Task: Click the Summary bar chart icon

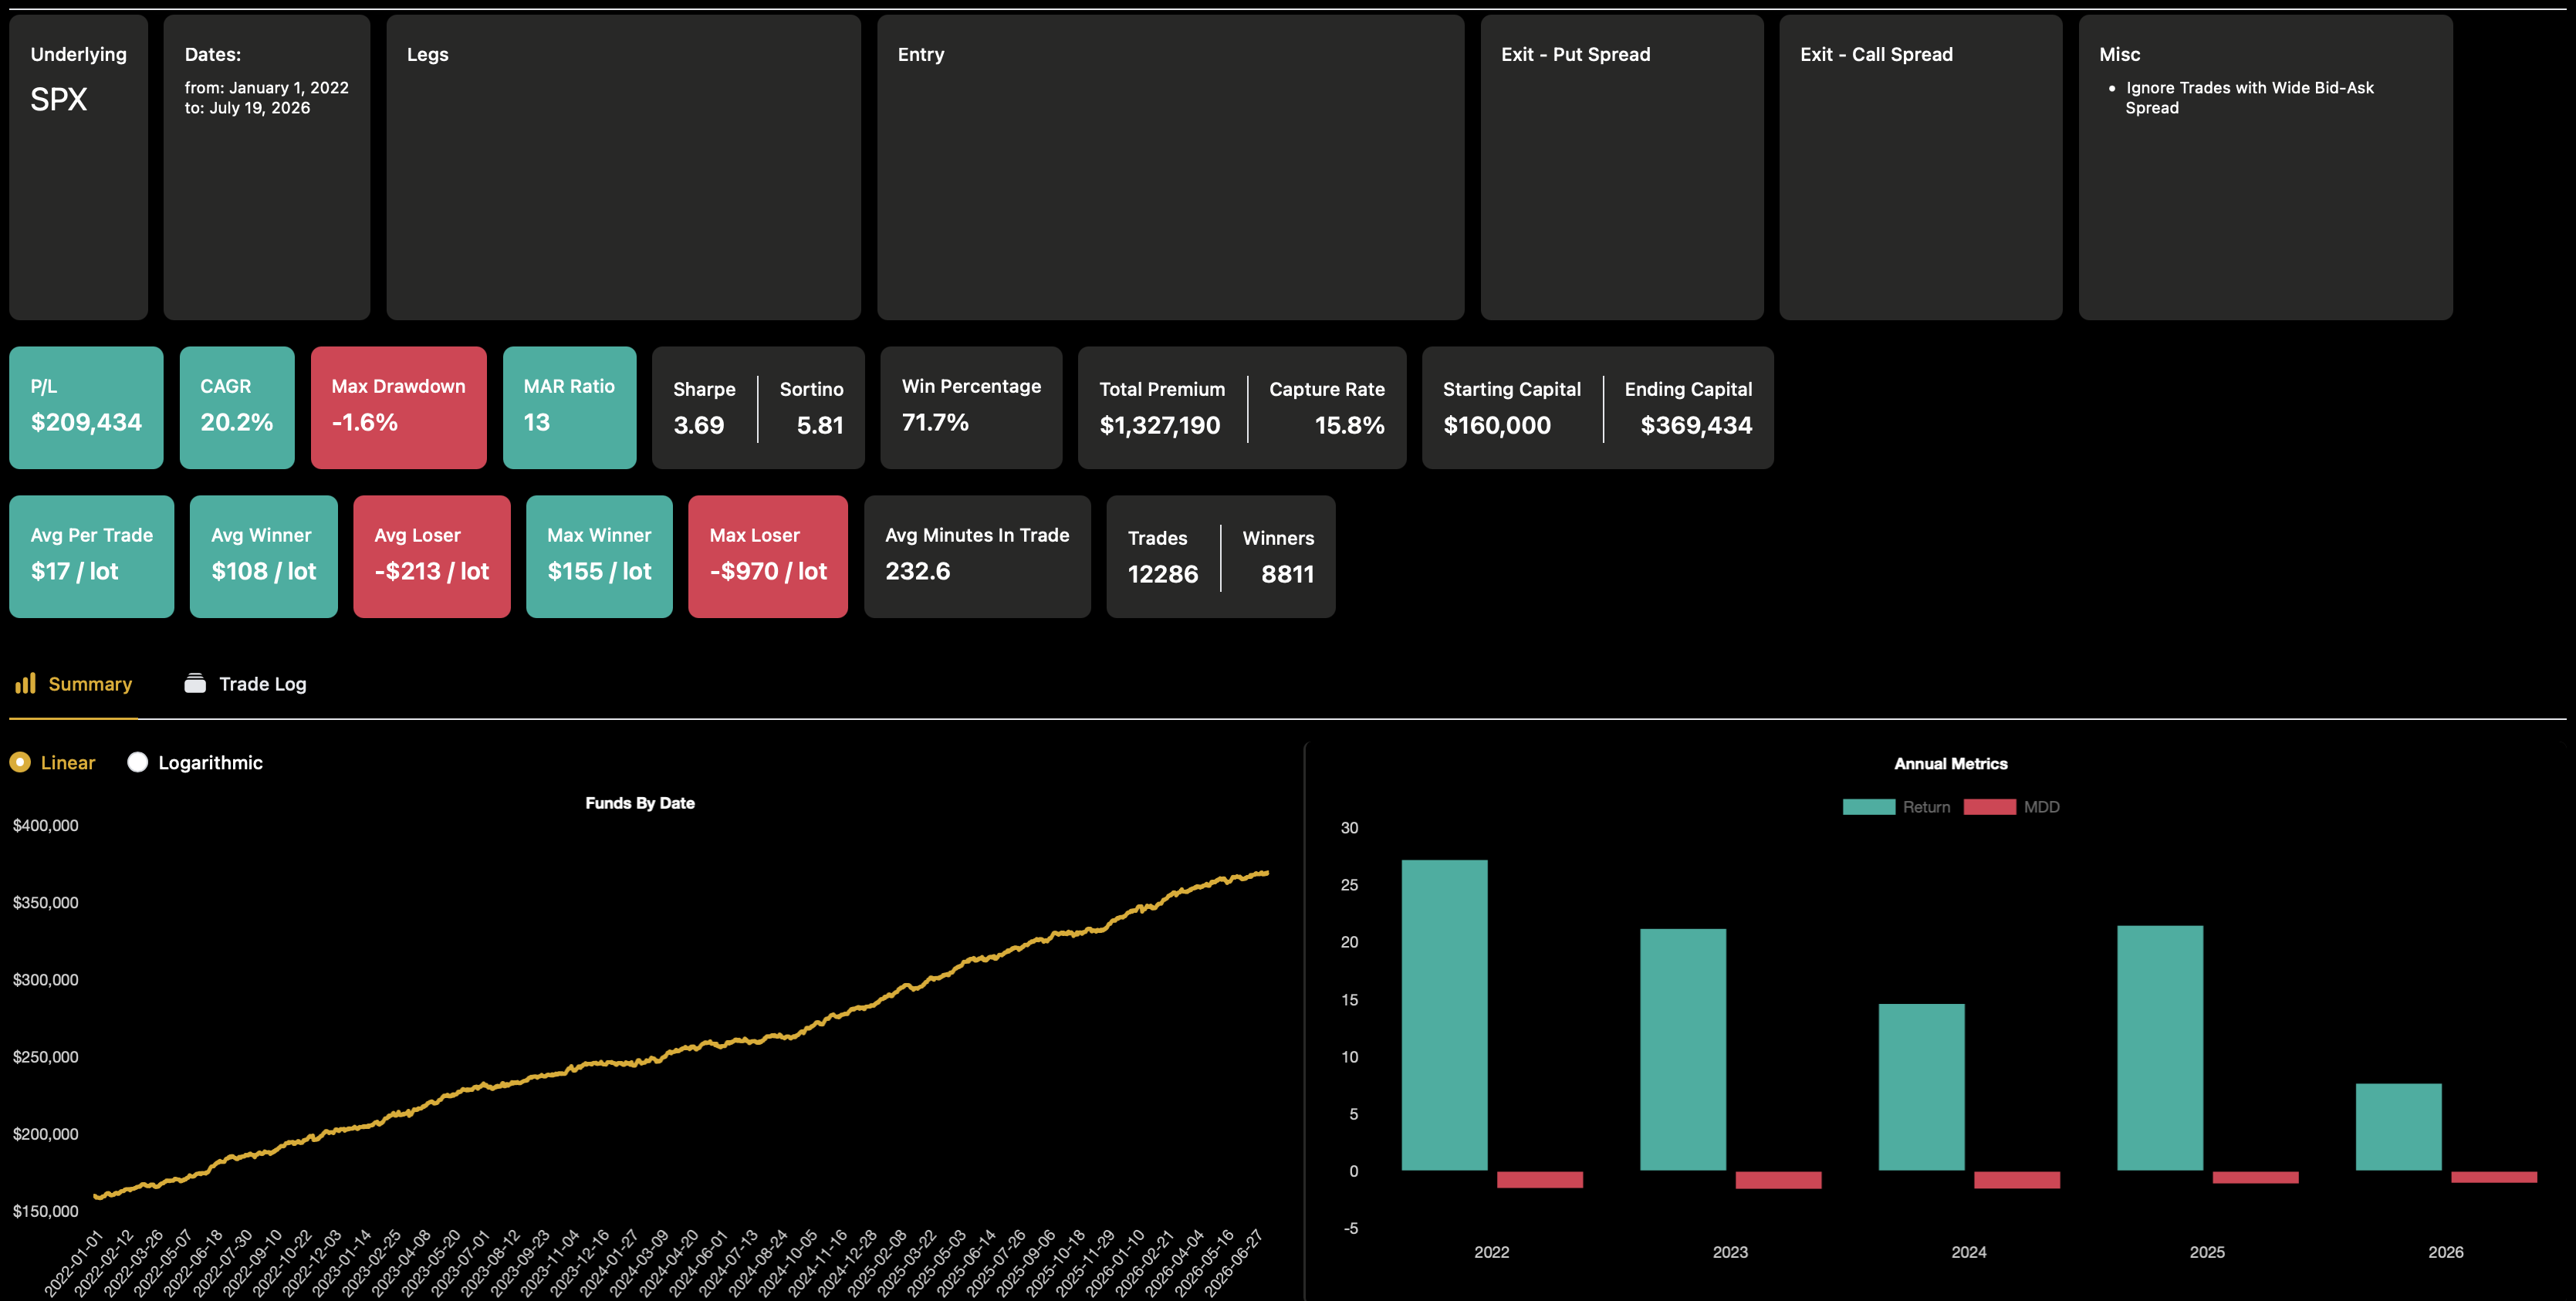Action: click(x=25, y=683)
